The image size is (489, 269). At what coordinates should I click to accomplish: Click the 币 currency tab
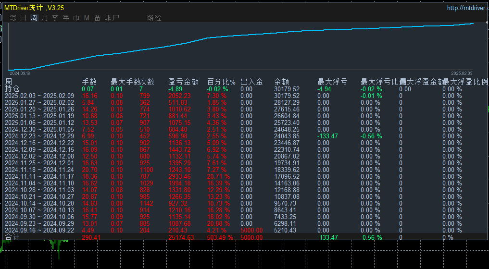pyautogui.click(x=76, y=18)
